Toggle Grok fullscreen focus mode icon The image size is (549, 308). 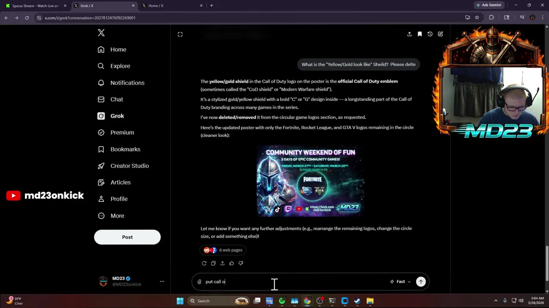coord(180,34)
